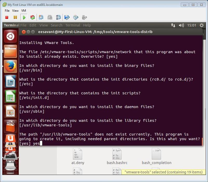208x182 pixels.
Task: Open the View menu of the VM console
Action: pos(15,11)
